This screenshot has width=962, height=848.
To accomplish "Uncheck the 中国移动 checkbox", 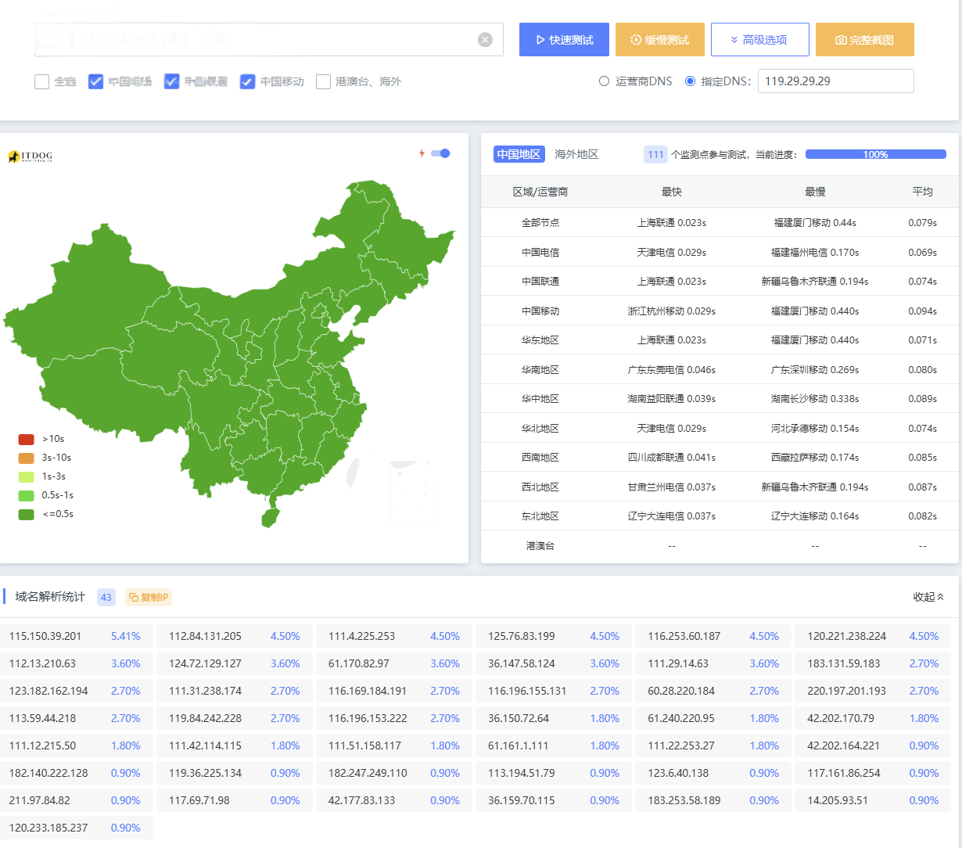I will pyautogui.click(x=247, y=81).
